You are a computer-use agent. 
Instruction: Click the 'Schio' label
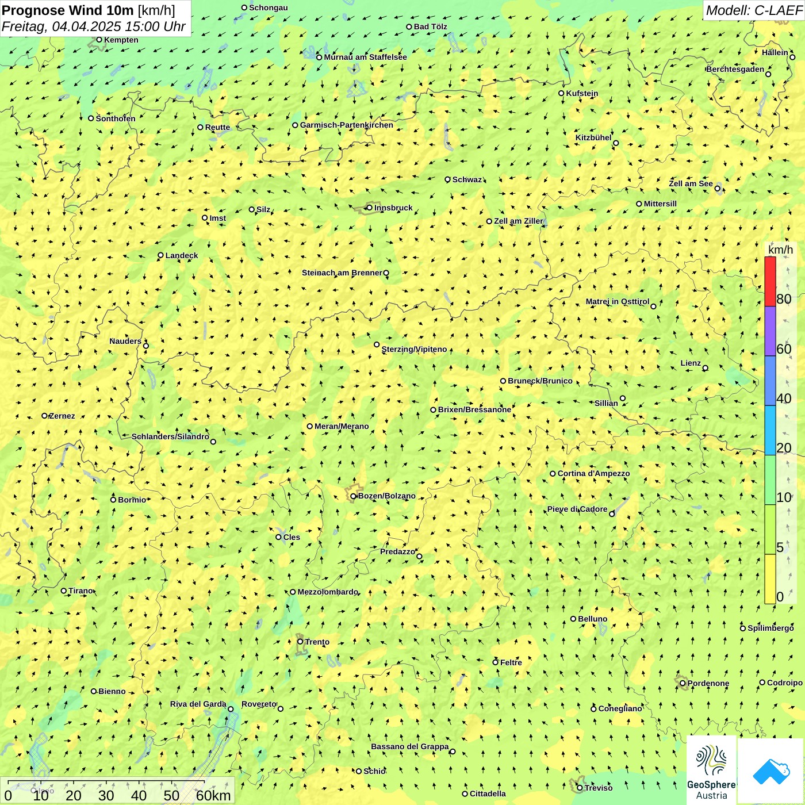(374, 771)
